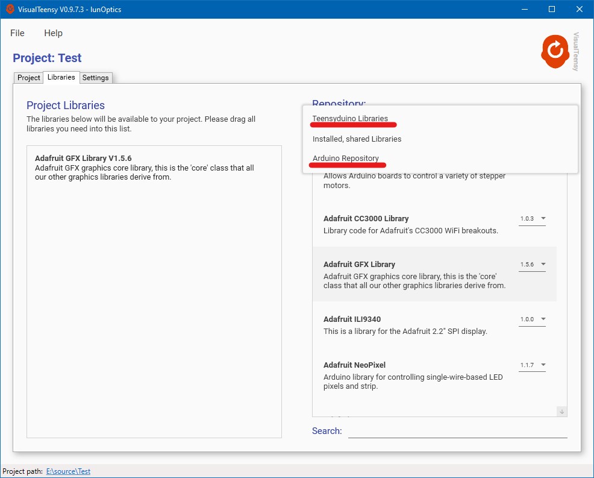Image resolution: width=594 pixels, height=478 pixels.
Task: Click the Search: label
Action: pyautogui.click(x=327, y=431)
